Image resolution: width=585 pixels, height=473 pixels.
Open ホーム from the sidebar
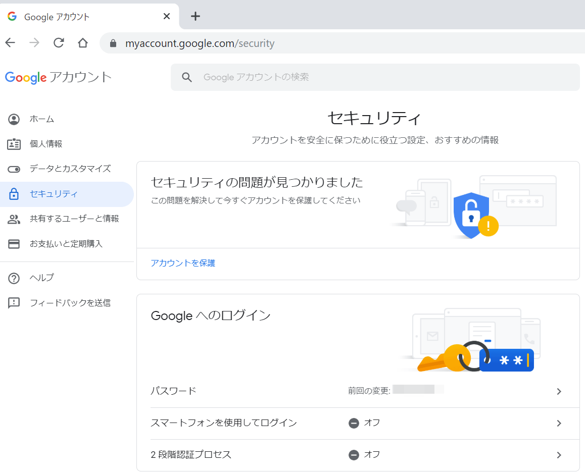click(x=67, y=119)
